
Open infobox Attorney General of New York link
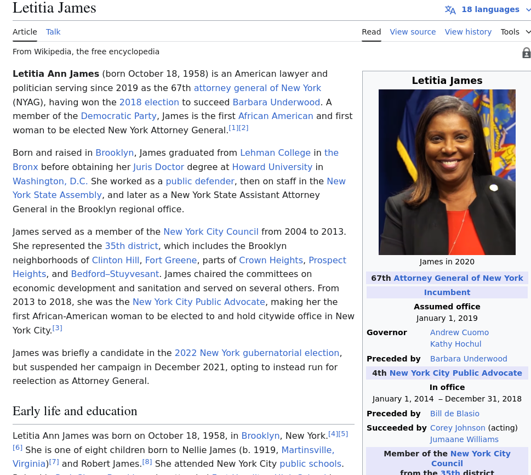458,278
